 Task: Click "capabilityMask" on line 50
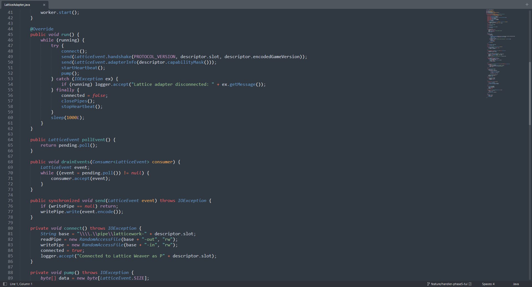click(x=186, y=62)
